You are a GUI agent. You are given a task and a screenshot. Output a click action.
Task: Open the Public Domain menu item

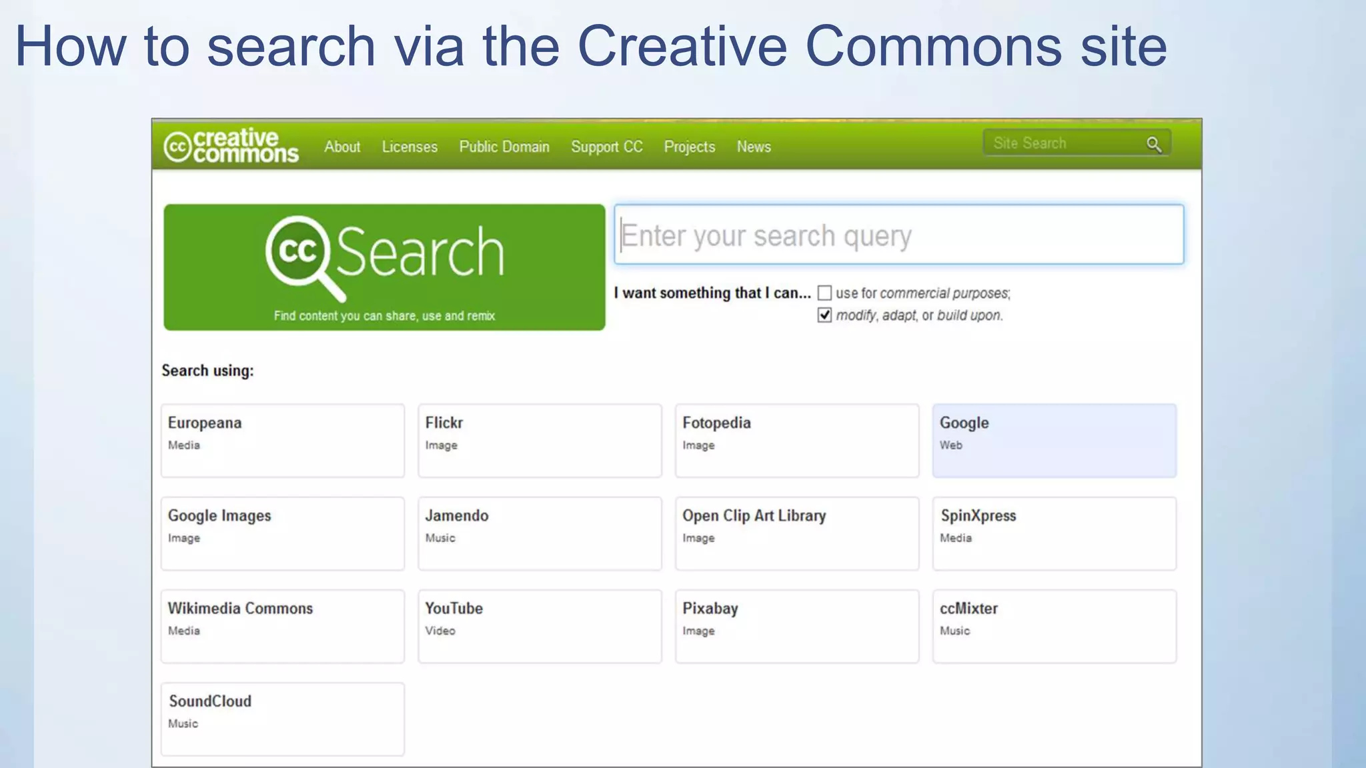click(x=504, y=147)
